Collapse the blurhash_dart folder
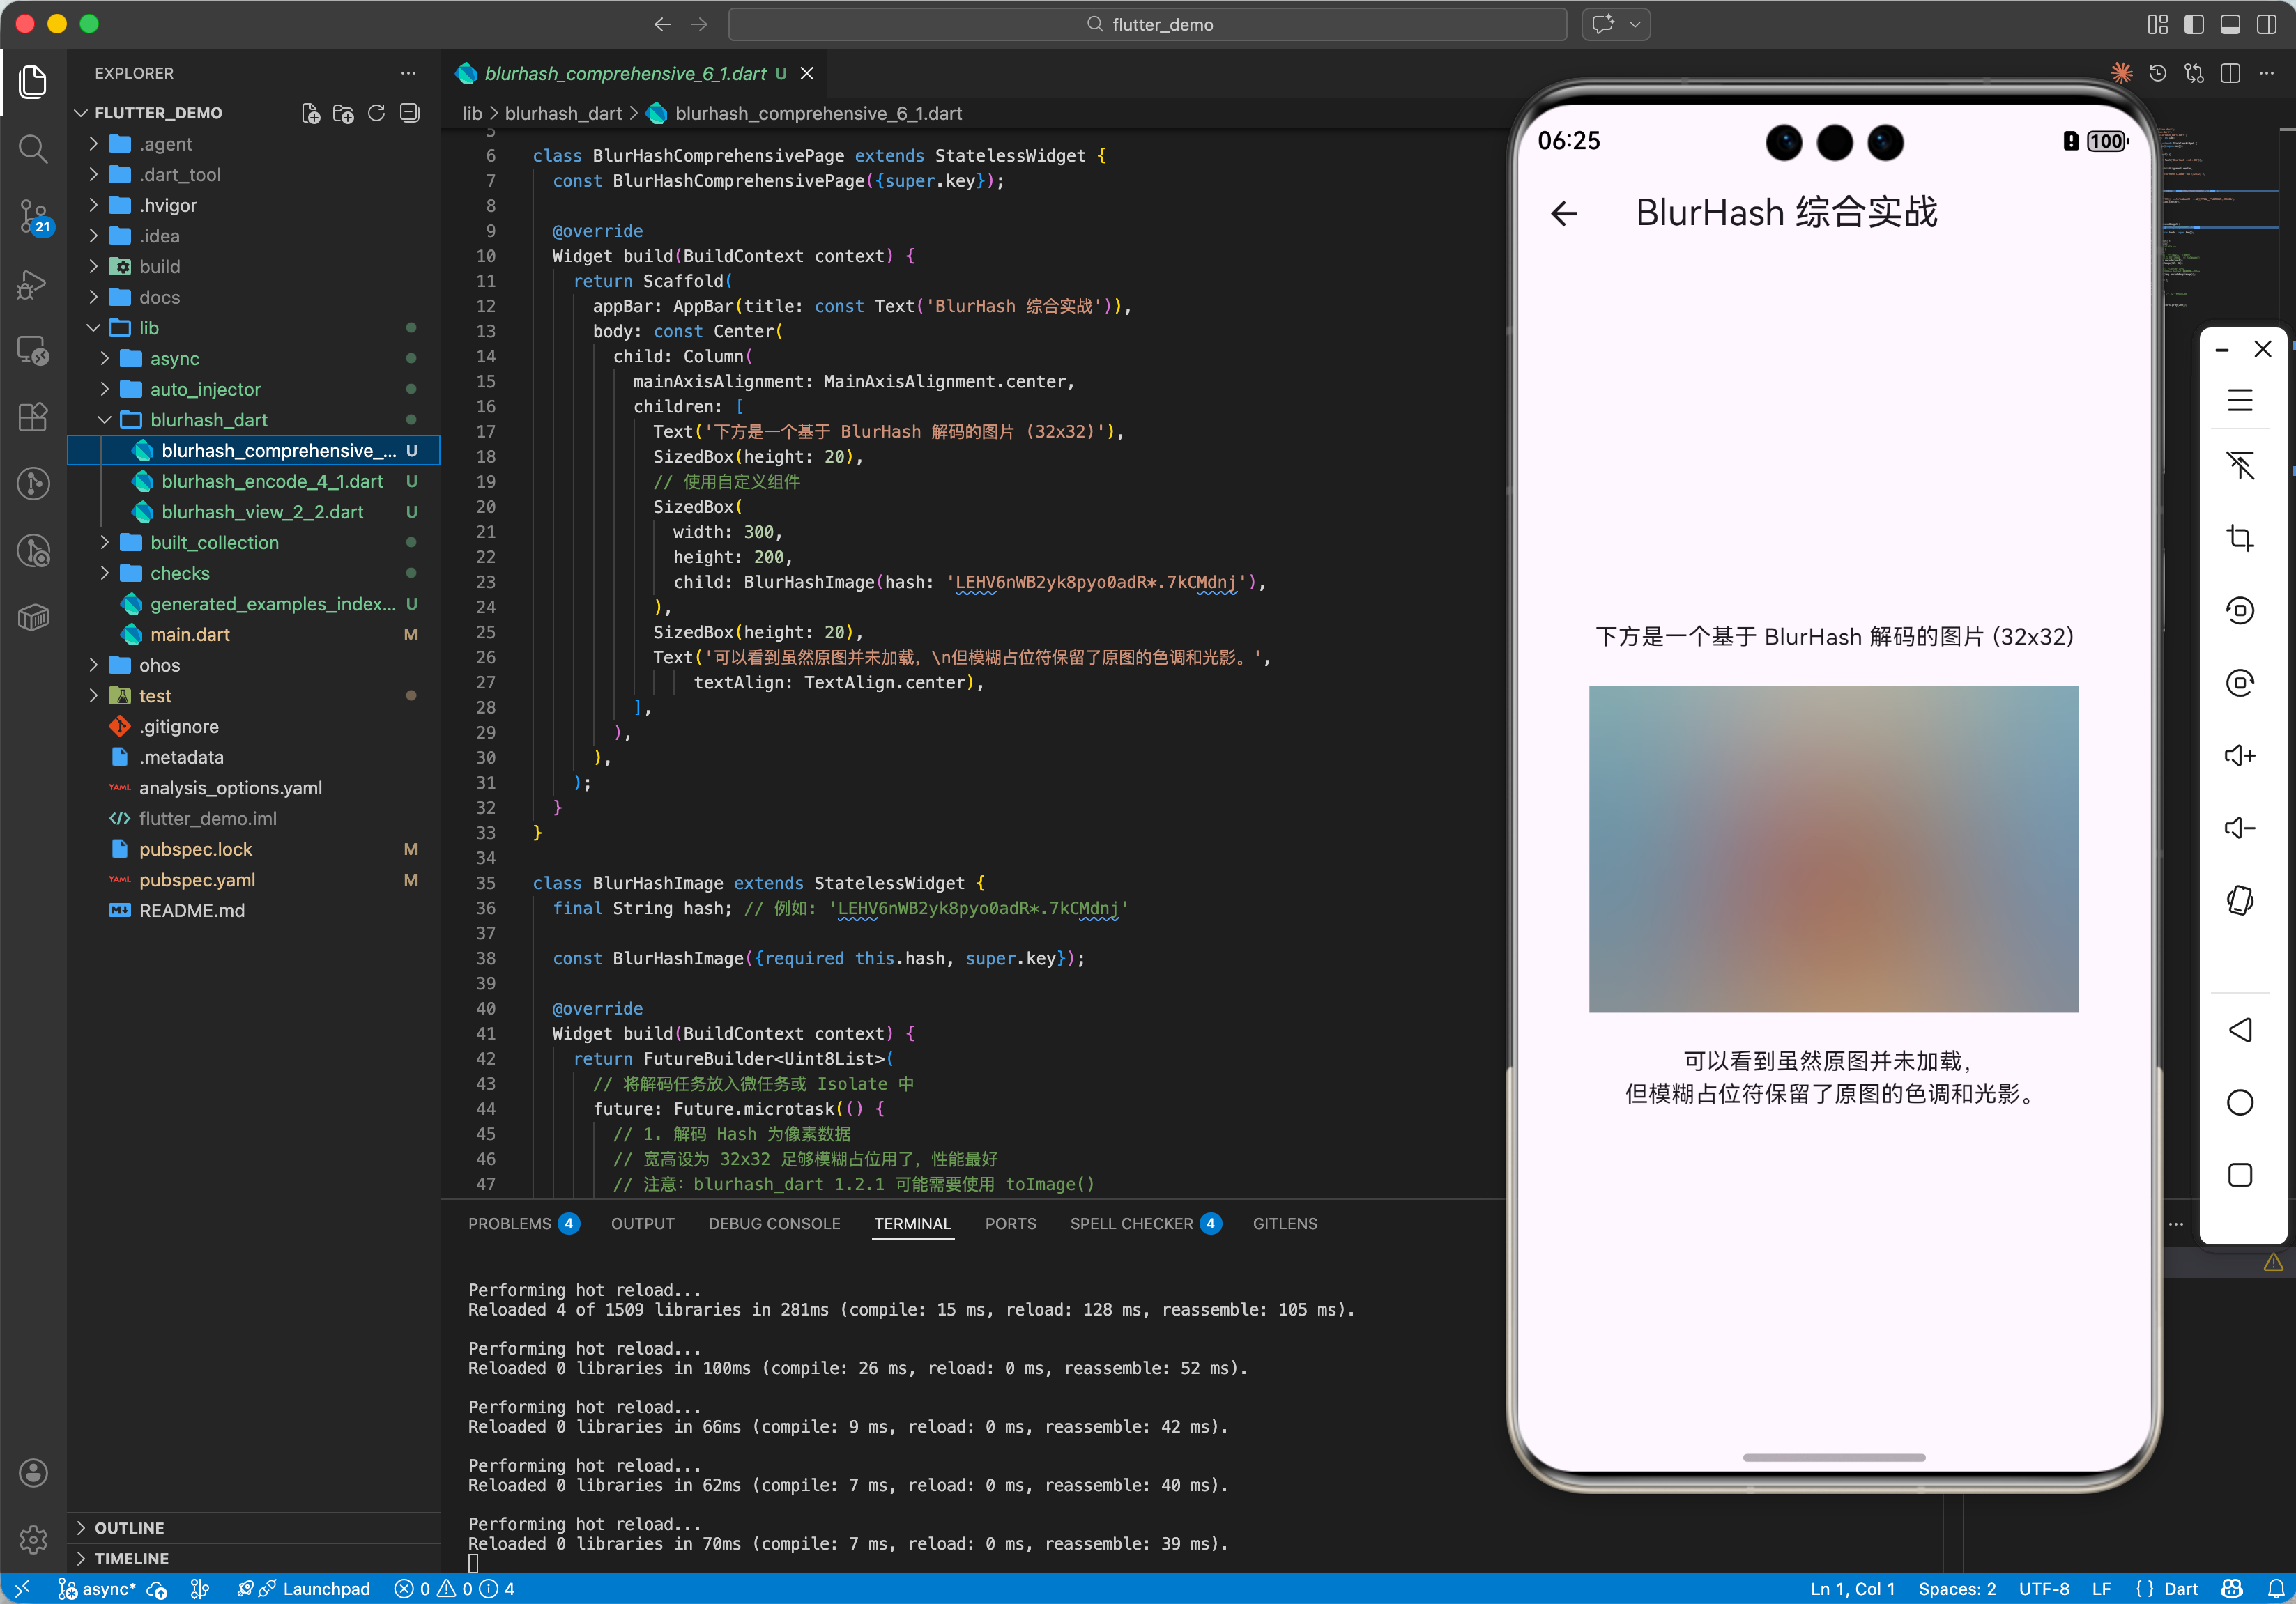Viewport: 2296px width, 1604px height. pyautogui.click(x=208, y=419)
